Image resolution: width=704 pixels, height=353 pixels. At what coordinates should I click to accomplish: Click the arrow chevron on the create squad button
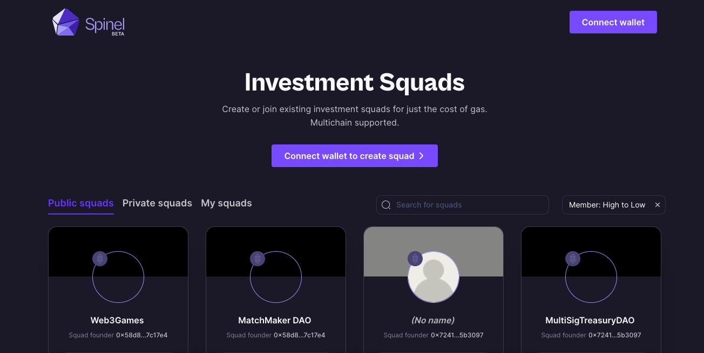[422, 156]
